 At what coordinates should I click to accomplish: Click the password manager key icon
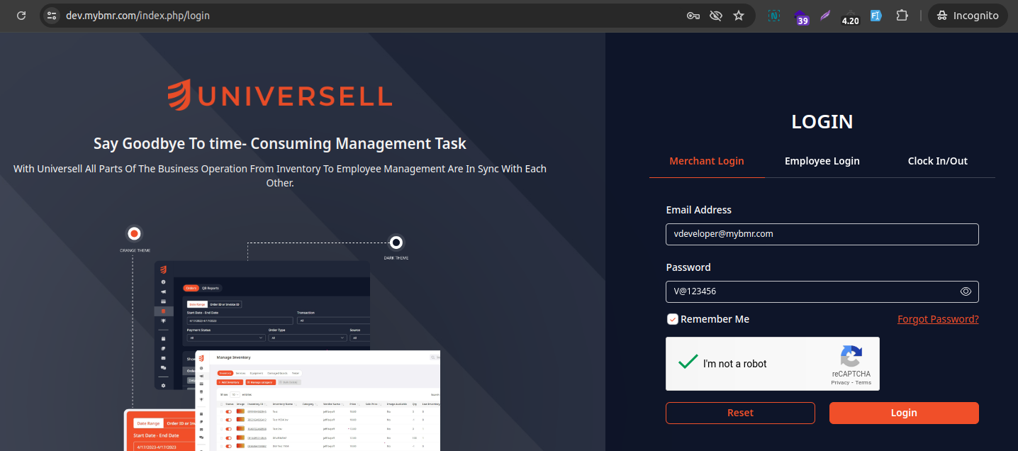pyautogui.click(x=693, y=15)
